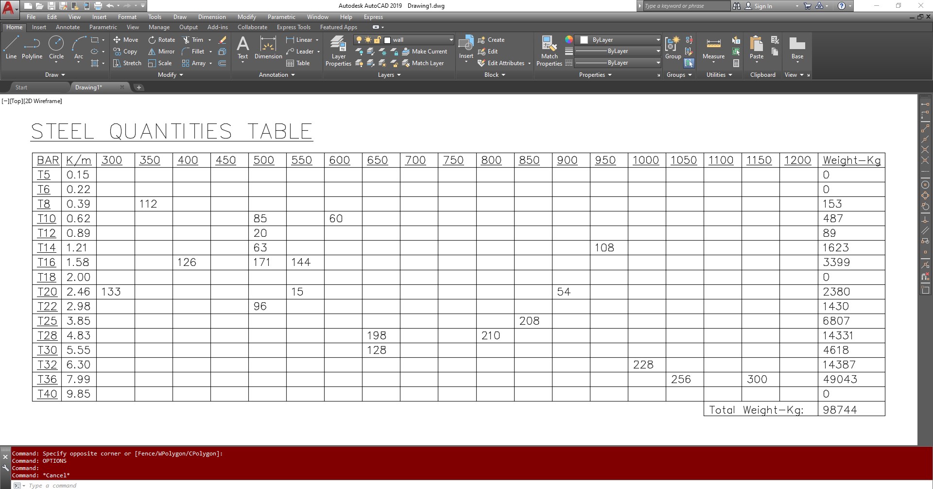Open the wall layer dropdown list

click(450, 40)
